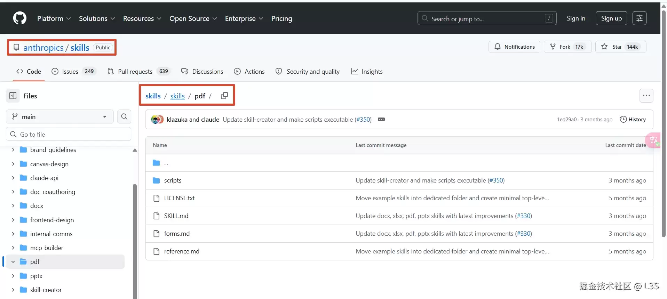Open LICENSE.txt file name
Image resolution: width=667 pixels, height=299 pixels.
click(179, 198)
